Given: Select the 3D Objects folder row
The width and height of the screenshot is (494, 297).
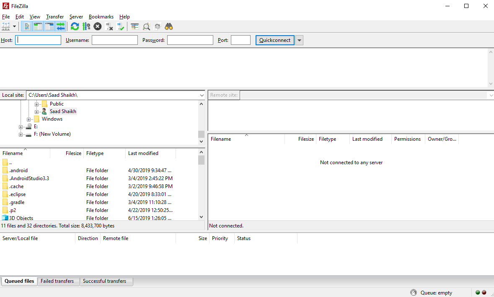Looking at the screenshot, I should [x=99, y=218].
